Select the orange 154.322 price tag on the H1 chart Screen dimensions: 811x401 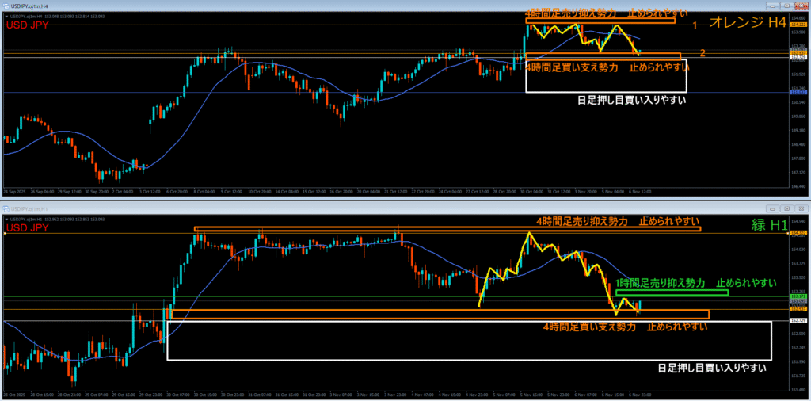tap(798, 233)
